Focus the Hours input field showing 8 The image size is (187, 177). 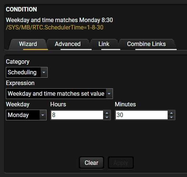click(x=77, y=115)
